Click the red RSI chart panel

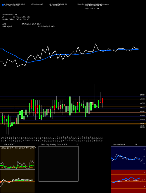128,181
